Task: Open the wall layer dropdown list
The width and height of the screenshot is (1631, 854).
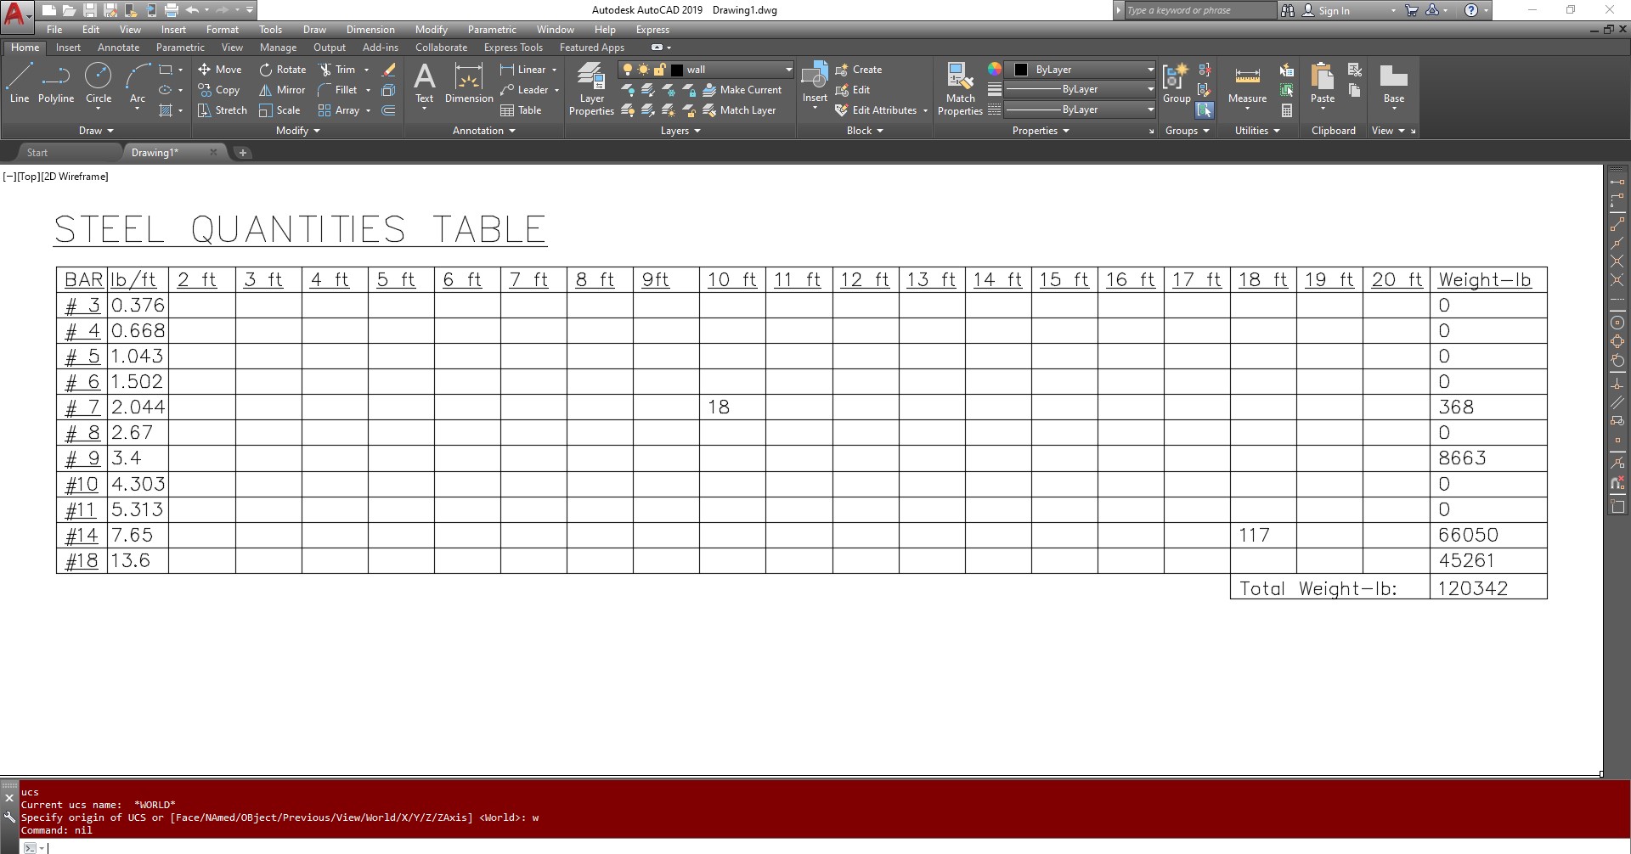Action: point(788,70)
